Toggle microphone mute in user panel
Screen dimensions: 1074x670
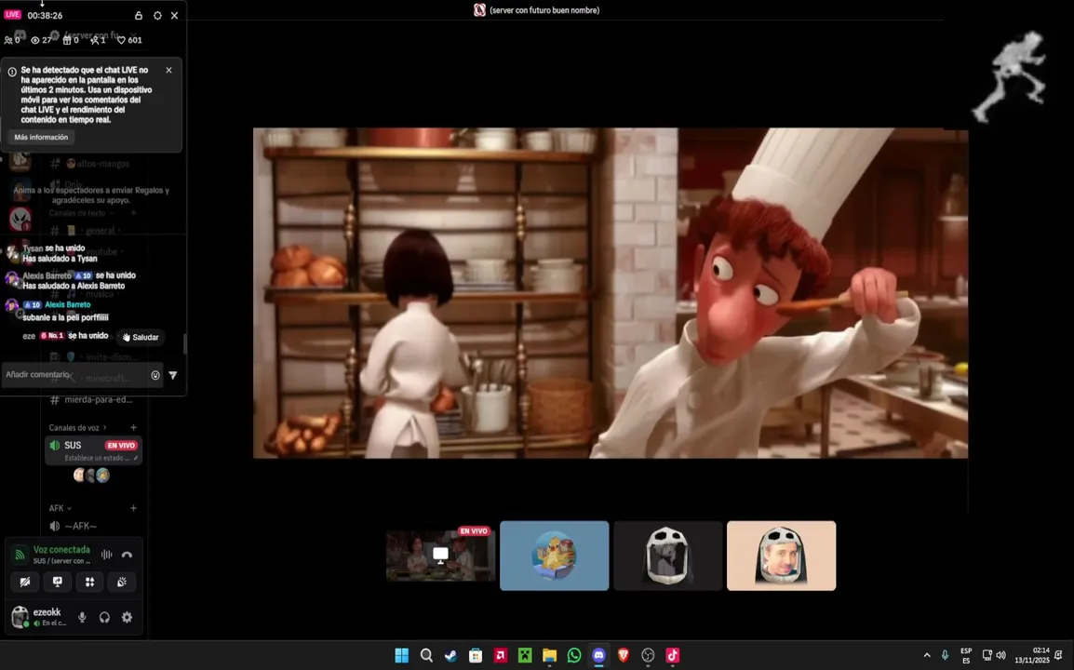(x=82, y=617)
